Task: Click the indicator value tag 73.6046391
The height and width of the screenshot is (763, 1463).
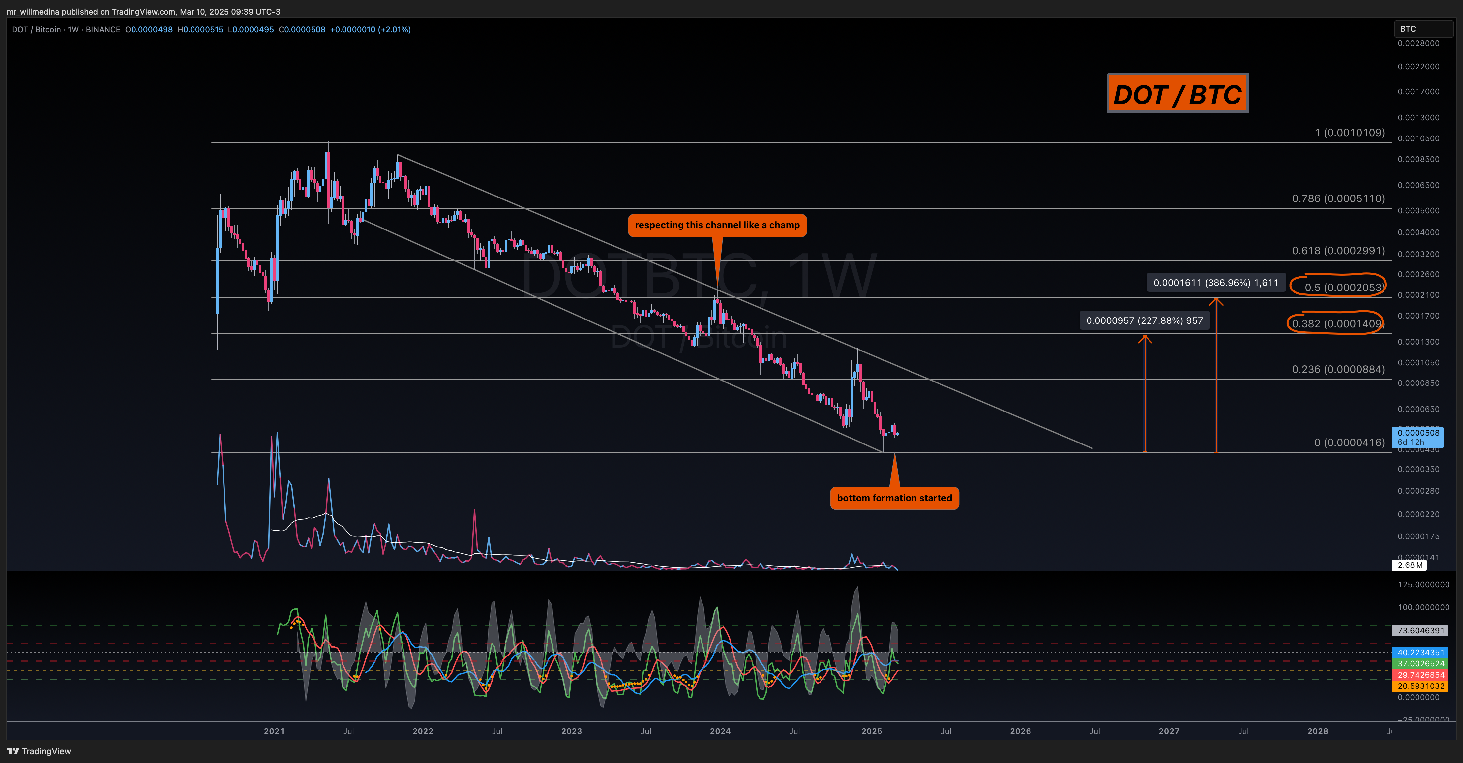Action: point(1420,631)
